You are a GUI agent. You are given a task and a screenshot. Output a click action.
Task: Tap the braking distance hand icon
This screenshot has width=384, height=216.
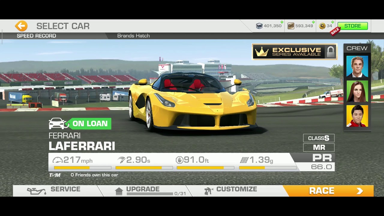[x=179, y=160]
